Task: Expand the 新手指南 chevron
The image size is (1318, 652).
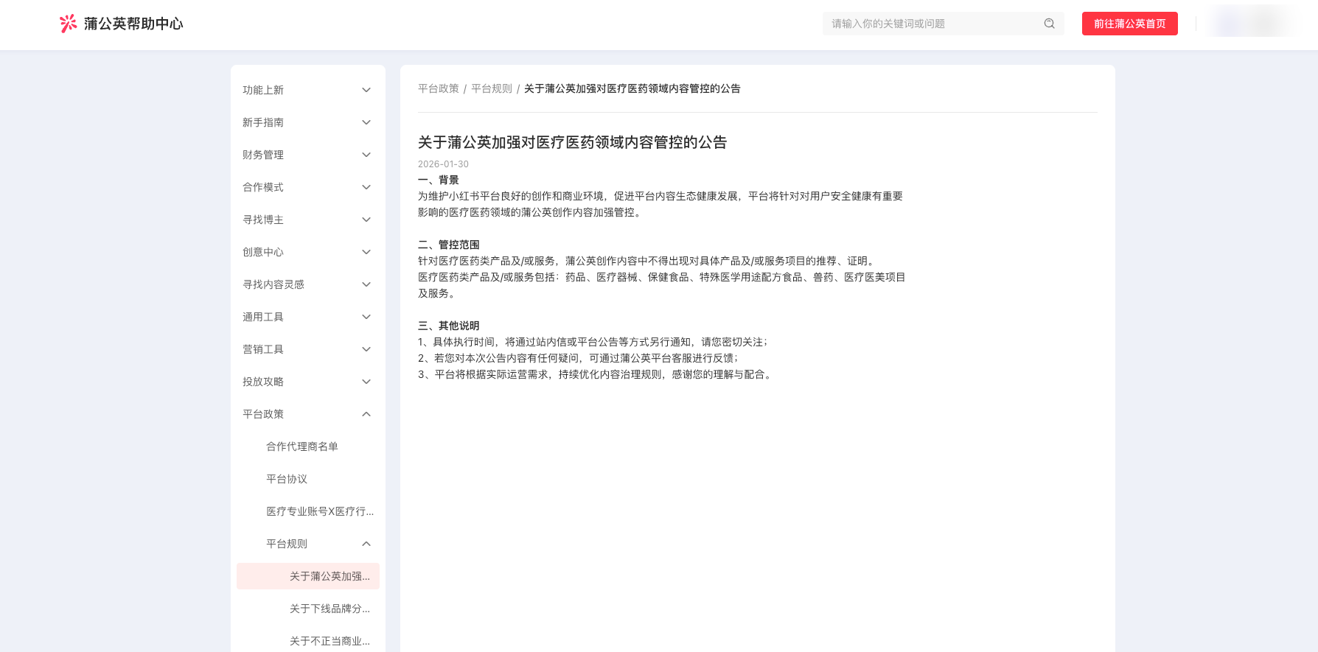Action: coord(366,122)
